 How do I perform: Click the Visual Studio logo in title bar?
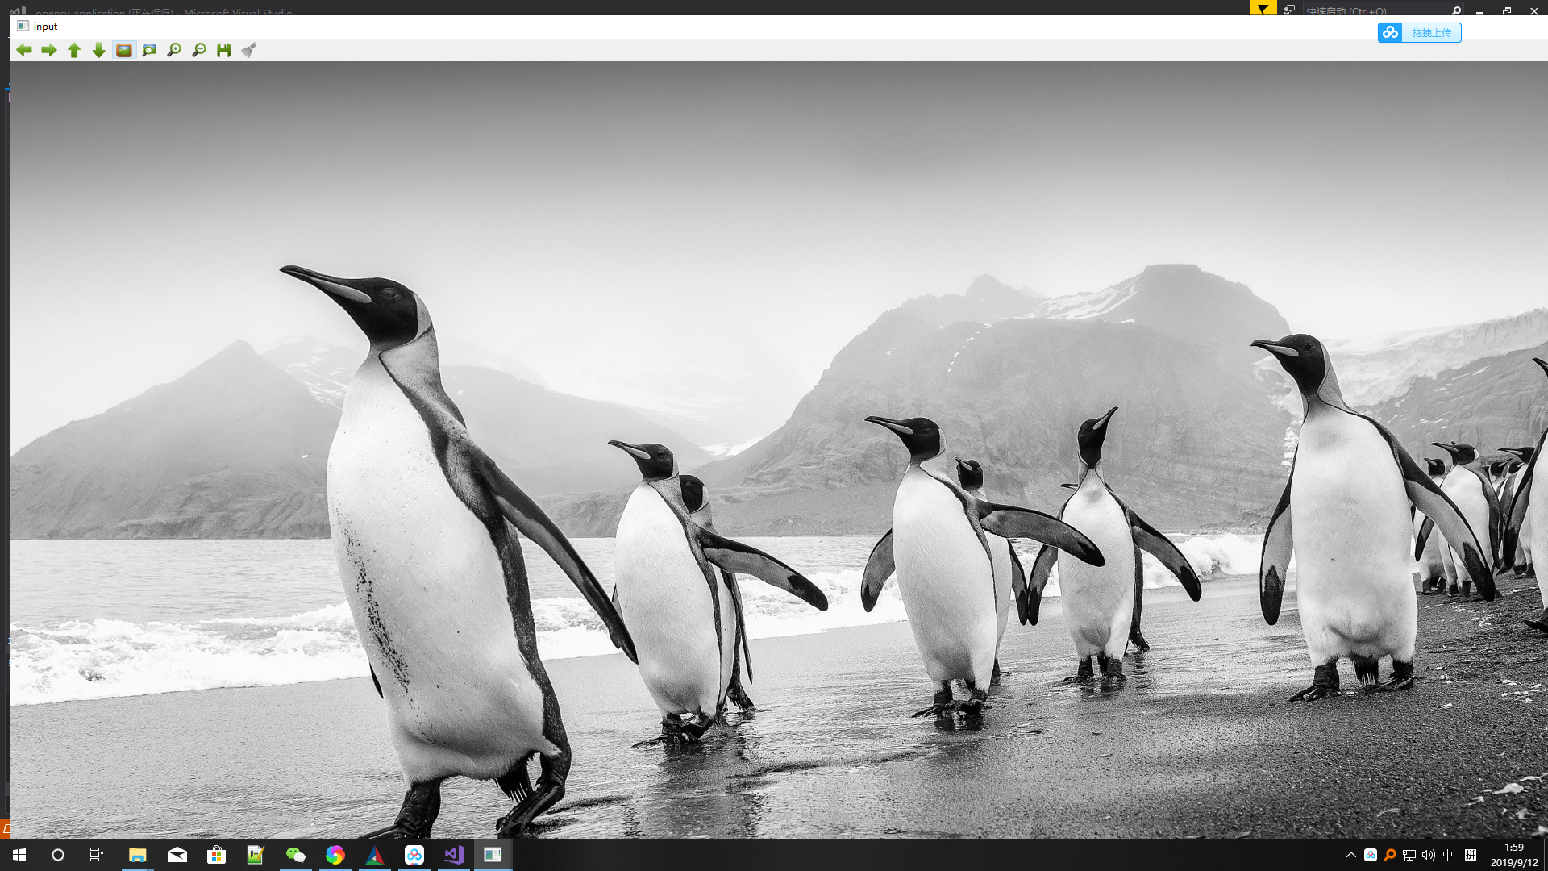[x=18, y=10]
